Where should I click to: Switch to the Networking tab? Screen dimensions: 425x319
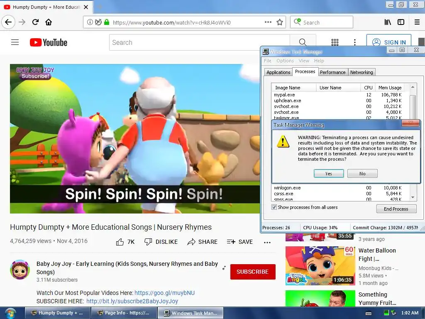pos(361,72)
